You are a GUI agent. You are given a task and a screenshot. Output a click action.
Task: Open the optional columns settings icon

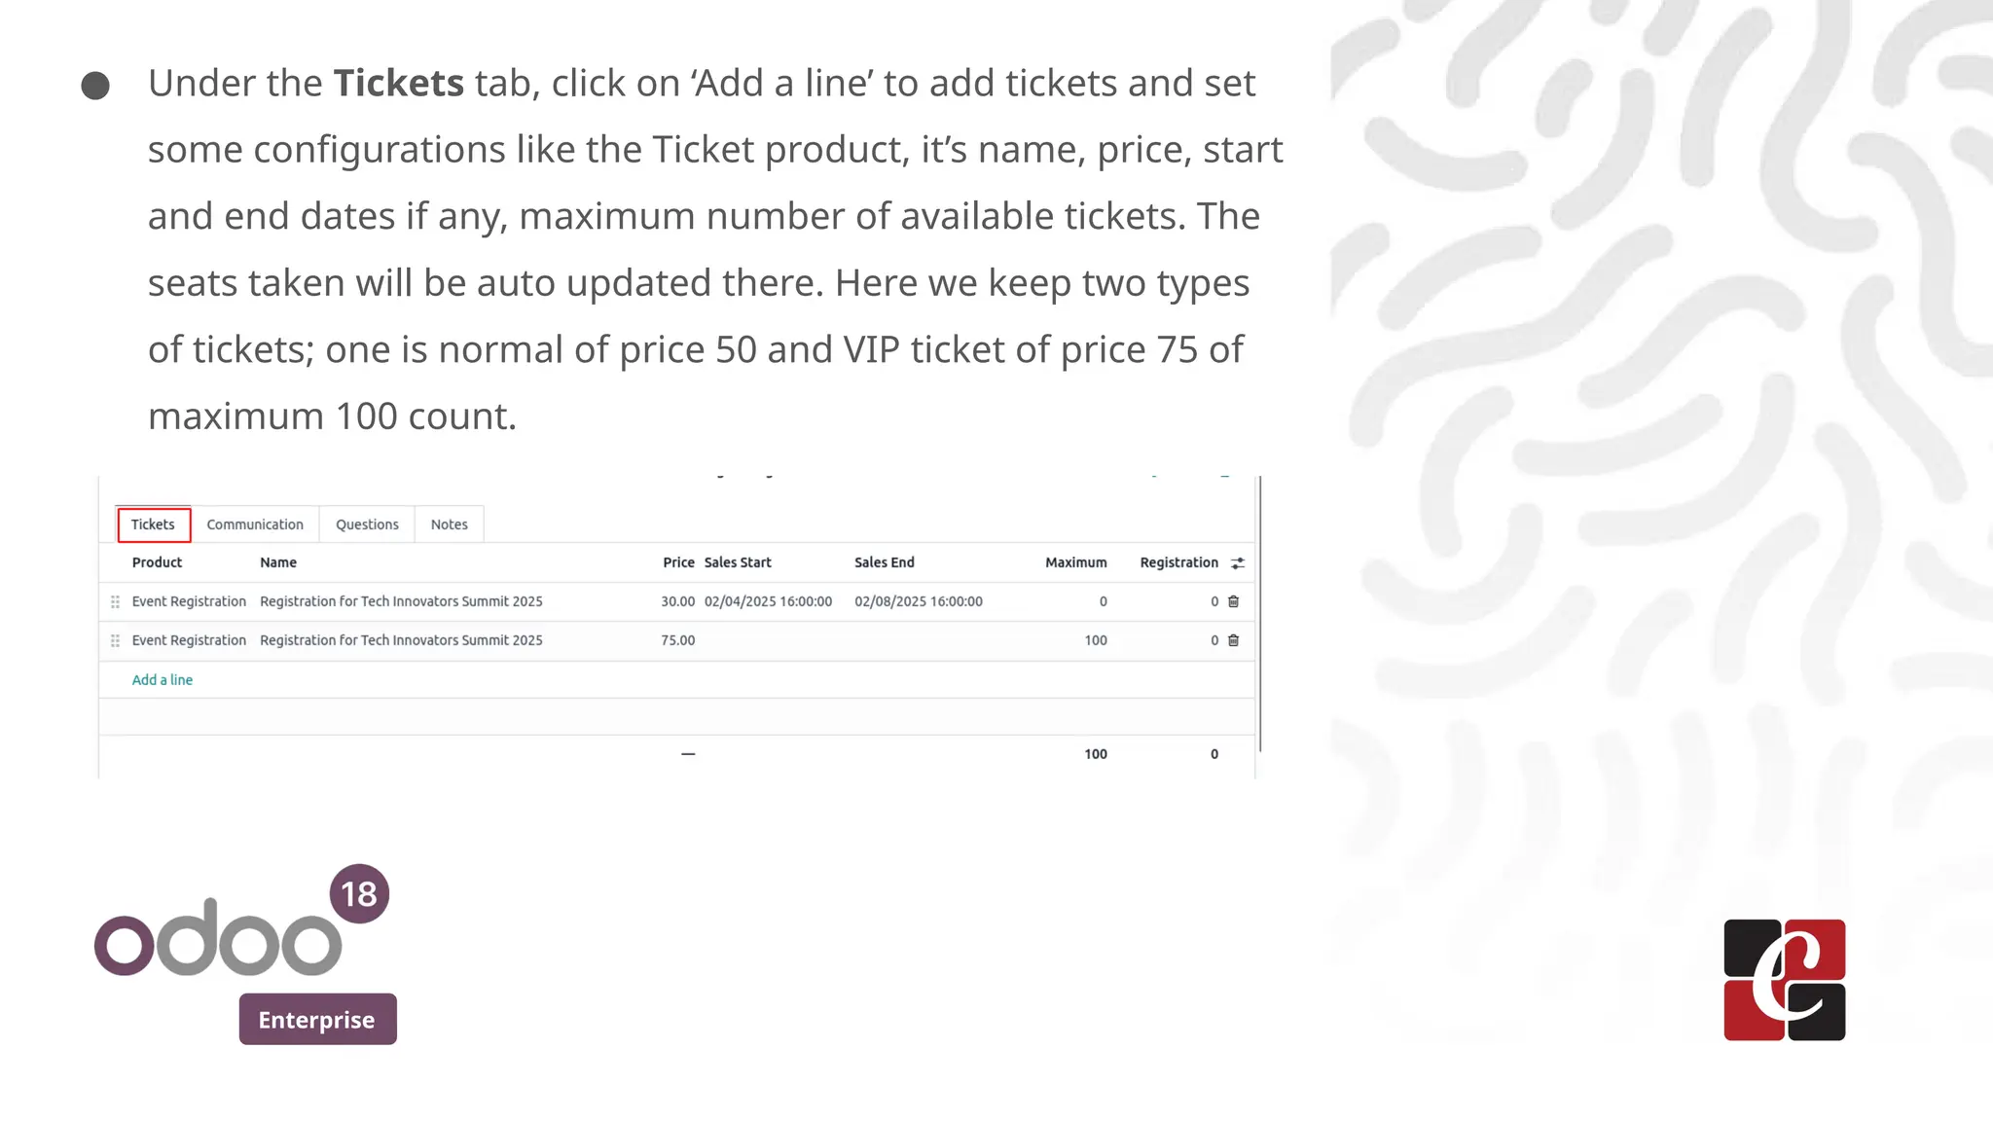[x=1238, y=563]
